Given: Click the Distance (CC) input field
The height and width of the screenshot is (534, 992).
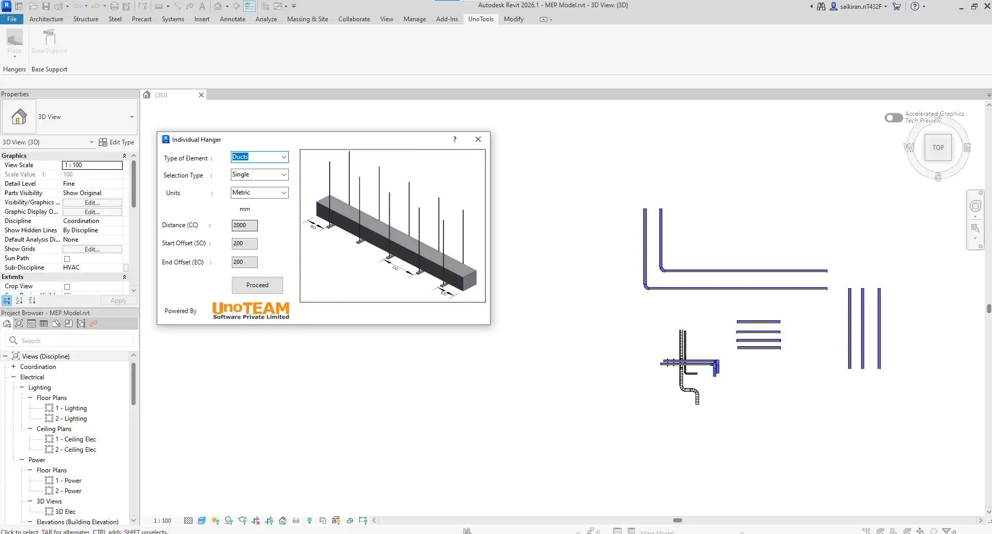Looking at the screenshot, I should point(244,226).
